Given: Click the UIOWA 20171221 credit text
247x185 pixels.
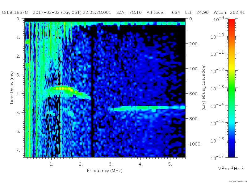Looking at the screenshot, I should click(x=238, y=181).
